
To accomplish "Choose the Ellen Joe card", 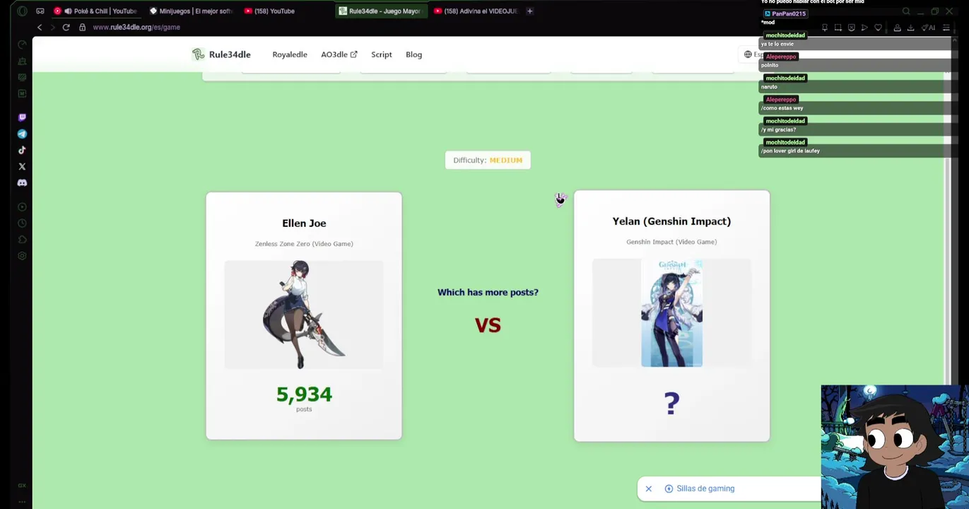I will [304, 316].
